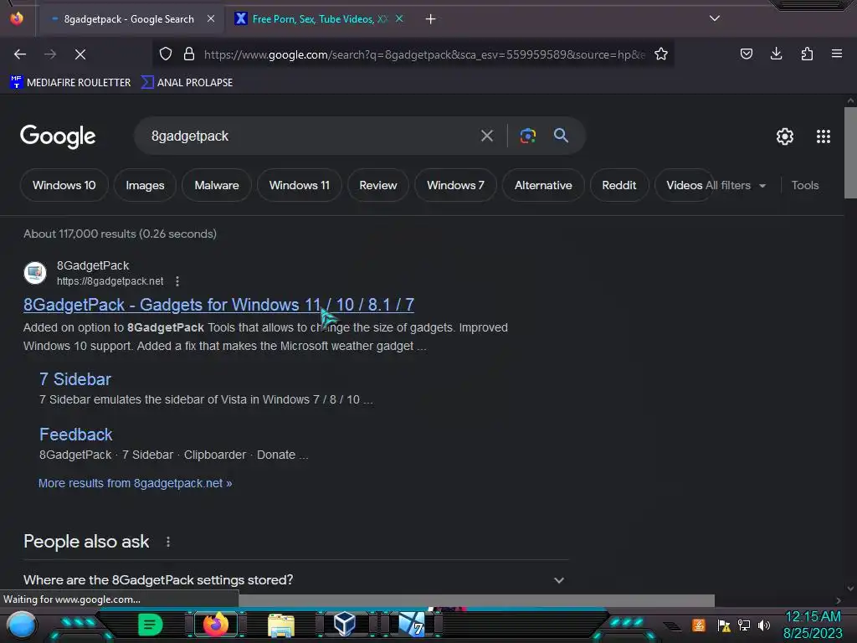Open File Explorer from taskbar

point(281,625)
